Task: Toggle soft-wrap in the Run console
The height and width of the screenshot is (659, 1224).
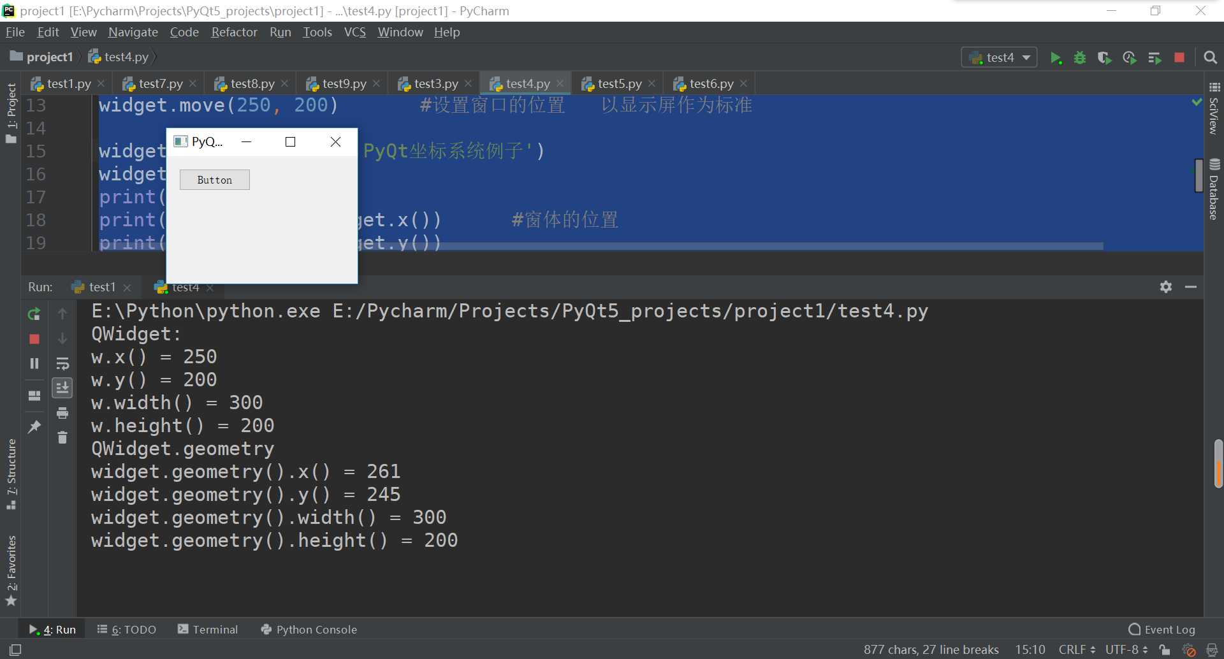Action: click(x=62, y=363)
